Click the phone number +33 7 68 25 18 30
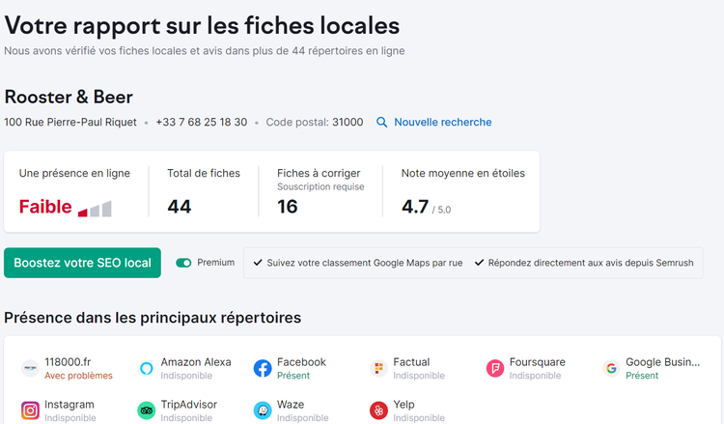724x424 pixels. [x=202, y=122]
